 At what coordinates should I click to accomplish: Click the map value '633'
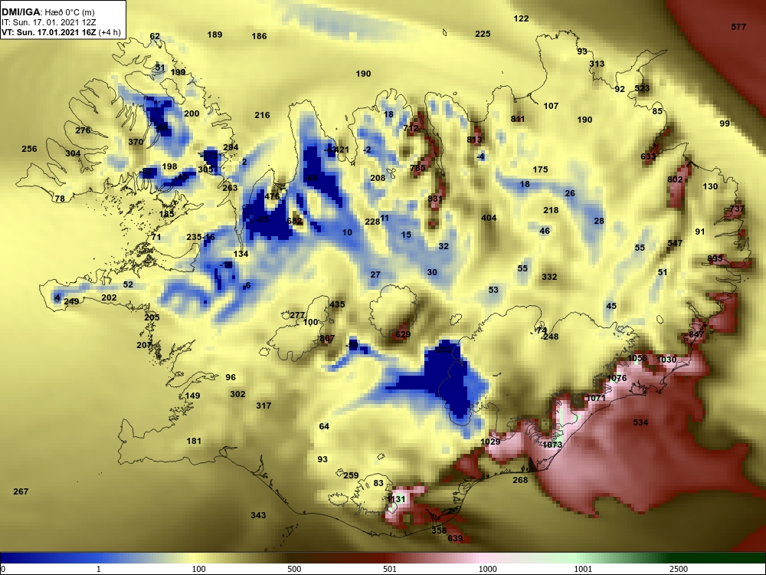(x=648, y=157)
